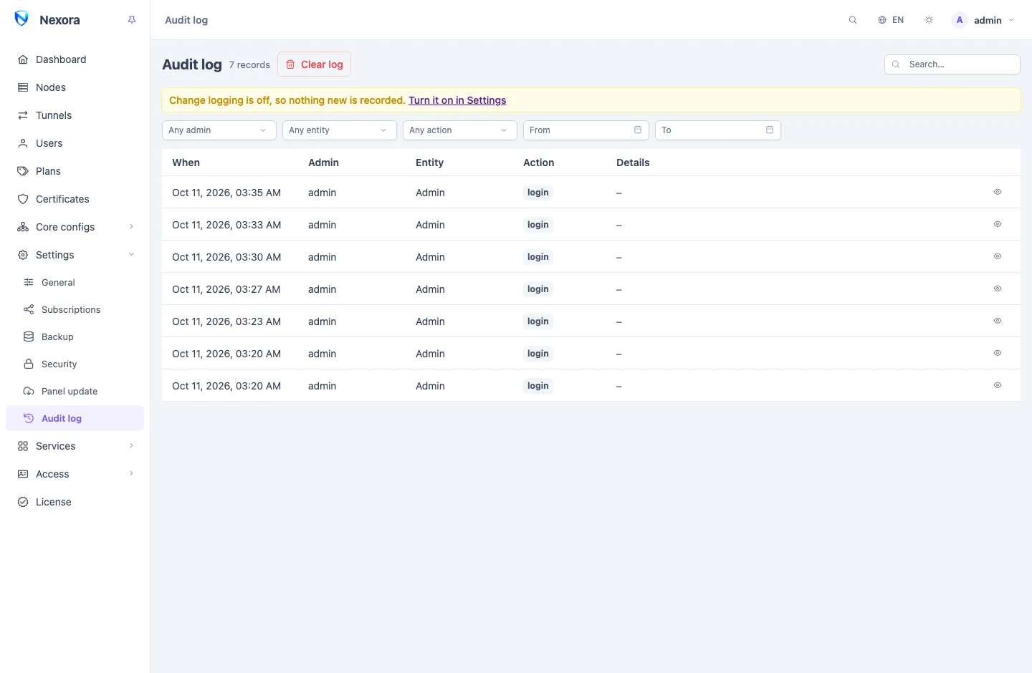Collapse the Settings submenu

tap(75, 255)
